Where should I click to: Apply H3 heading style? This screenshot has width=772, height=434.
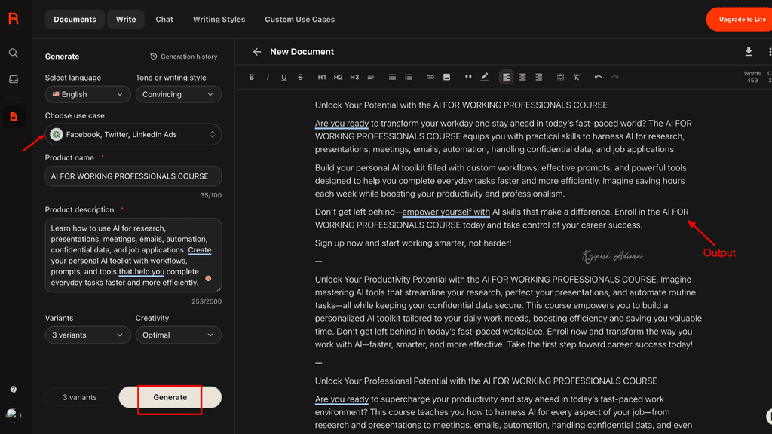point(354,78)
